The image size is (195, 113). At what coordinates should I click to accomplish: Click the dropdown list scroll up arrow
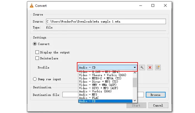[x=135, y=73]
